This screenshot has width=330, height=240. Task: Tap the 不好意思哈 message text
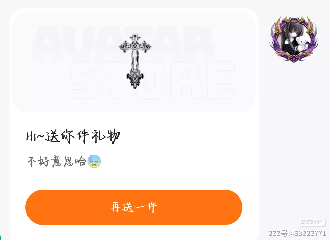tap(57, 161)
